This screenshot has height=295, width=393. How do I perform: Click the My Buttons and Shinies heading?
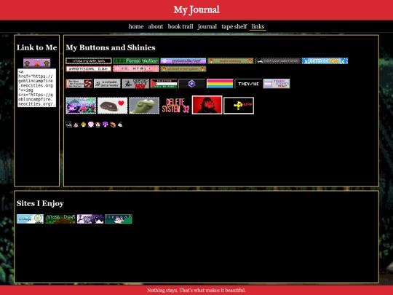pos(111,47)
